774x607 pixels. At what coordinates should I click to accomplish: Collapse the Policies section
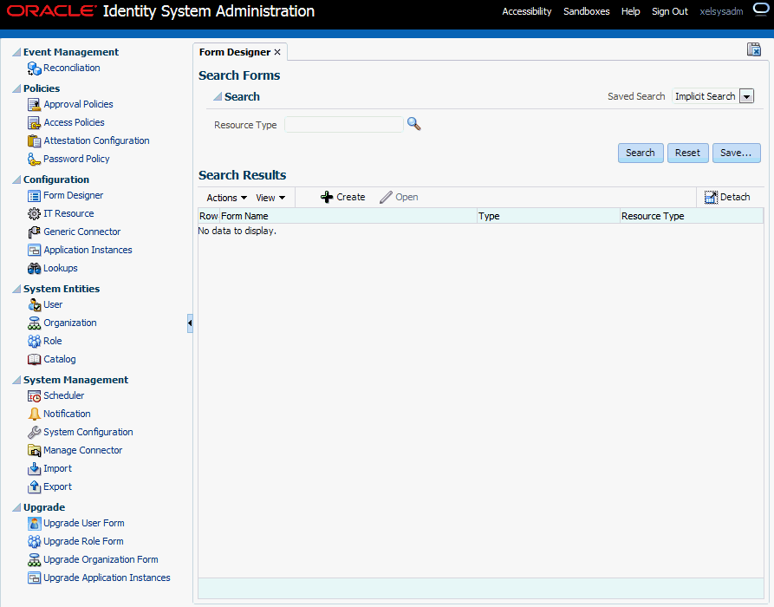16,88
